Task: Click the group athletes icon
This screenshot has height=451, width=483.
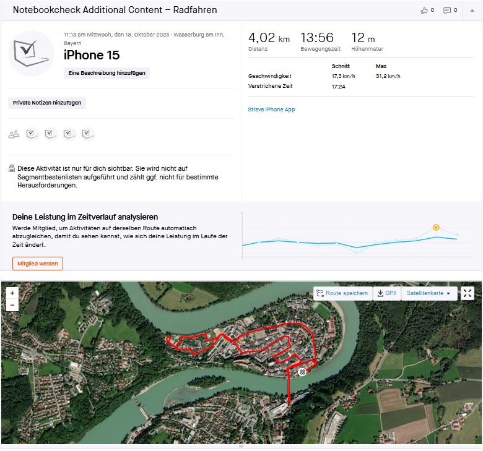Action: pyautogui.click(x=14, y=134)
